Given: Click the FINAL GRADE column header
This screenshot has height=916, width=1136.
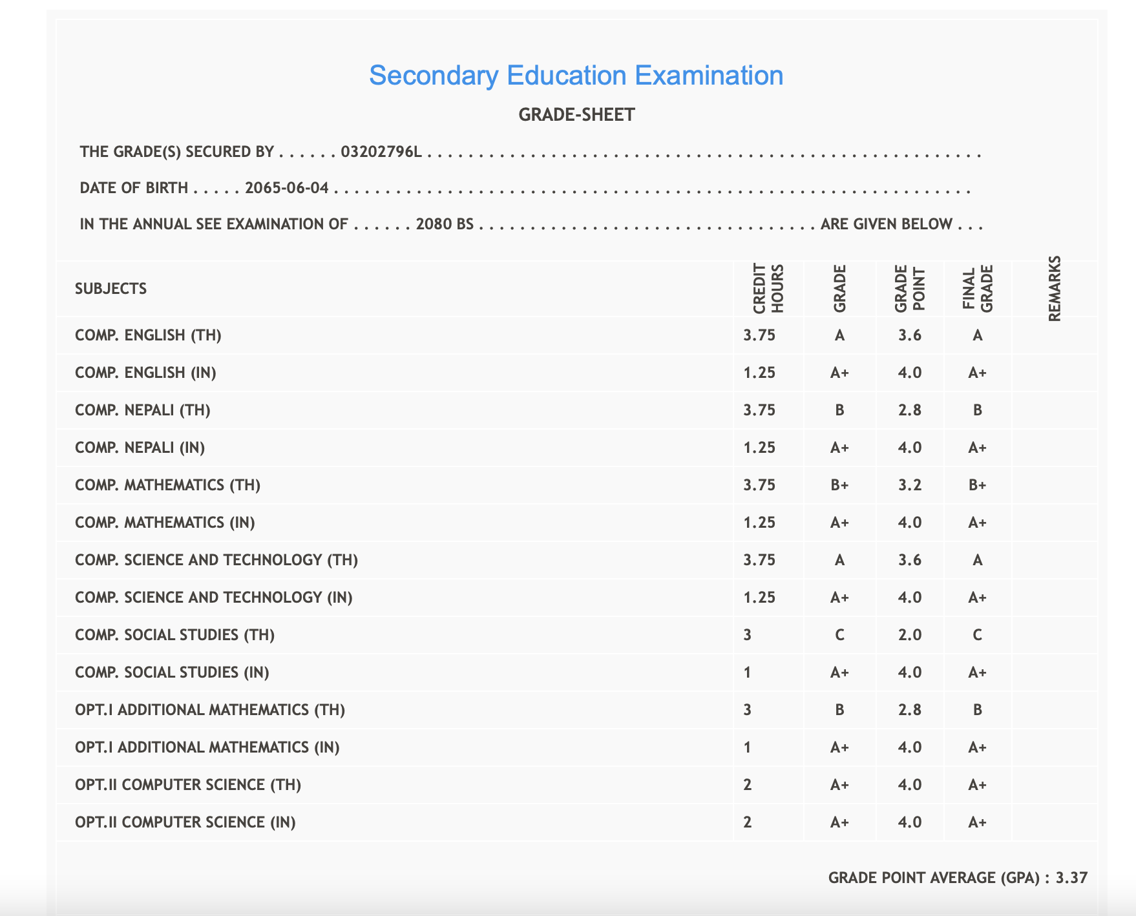Looking at the screenshot, I should 977,289.
